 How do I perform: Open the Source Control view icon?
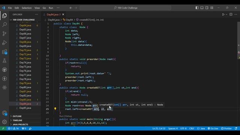tap(4, 33)
